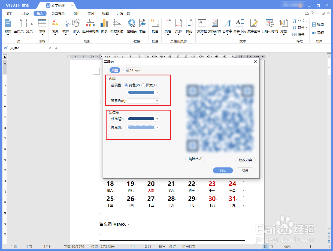The width and height of the screenshot is (333, 251).
Task: Open the help question mark icon
Action: pyautogui.click(x=313, y=13)
